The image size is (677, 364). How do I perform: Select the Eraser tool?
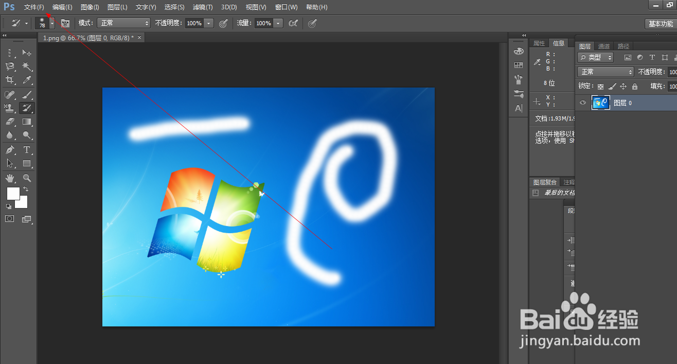click(10, 122)
